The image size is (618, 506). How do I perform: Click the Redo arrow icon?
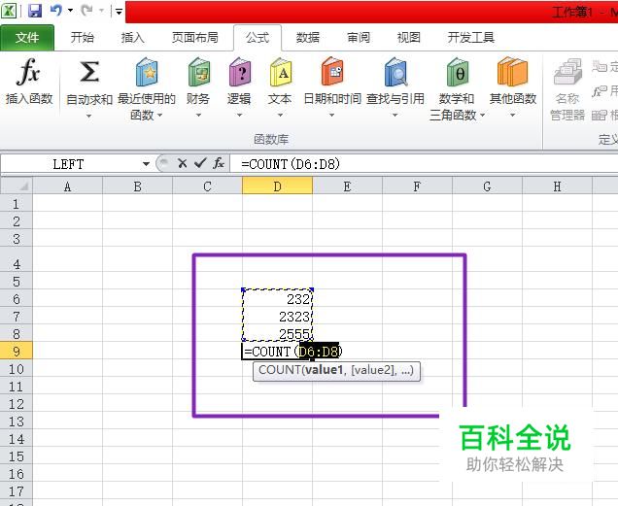pyautogui.click(x=86, y=11)
